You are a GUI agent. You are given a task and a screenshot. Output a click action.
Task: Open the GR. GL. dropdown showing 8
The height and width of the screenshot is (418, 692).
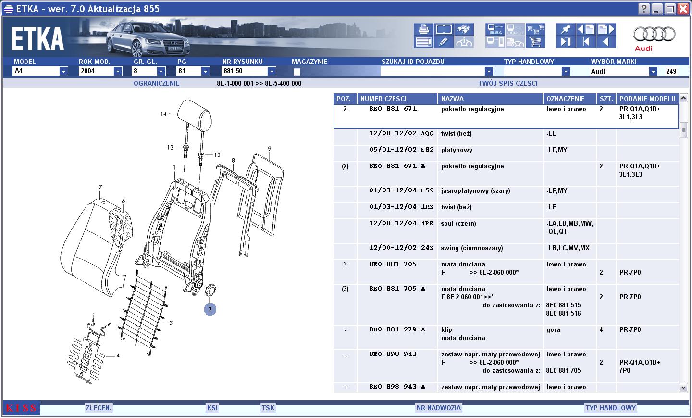point(161,71)
